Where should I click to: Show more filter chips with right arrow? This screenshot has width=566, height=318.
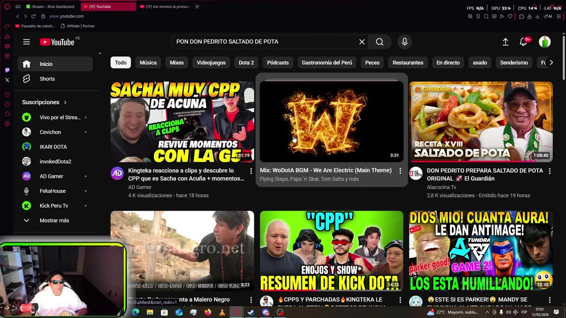tap(551, 63)
